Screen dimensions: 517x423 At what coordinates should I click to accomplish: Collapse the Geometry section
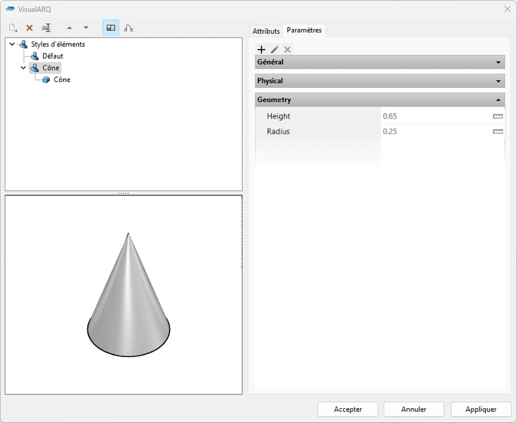pos(380,100)
